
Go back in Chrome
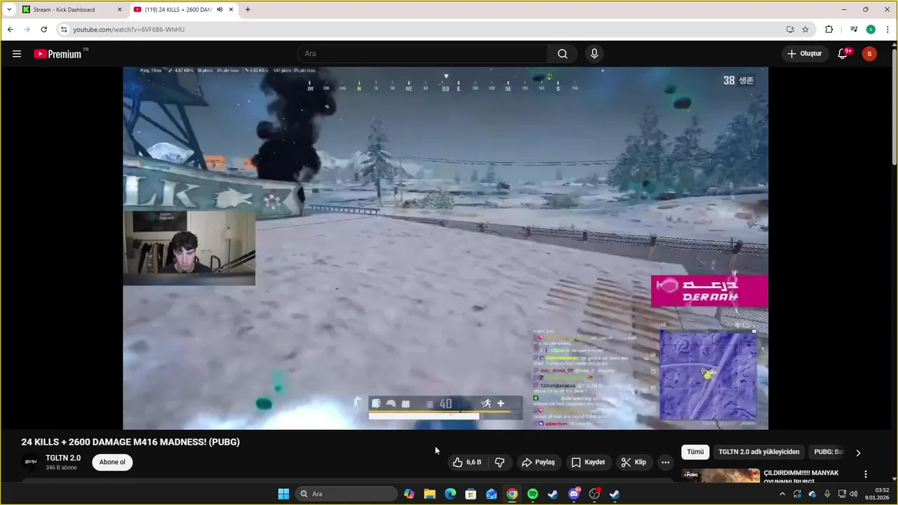(x=10, y=29)
